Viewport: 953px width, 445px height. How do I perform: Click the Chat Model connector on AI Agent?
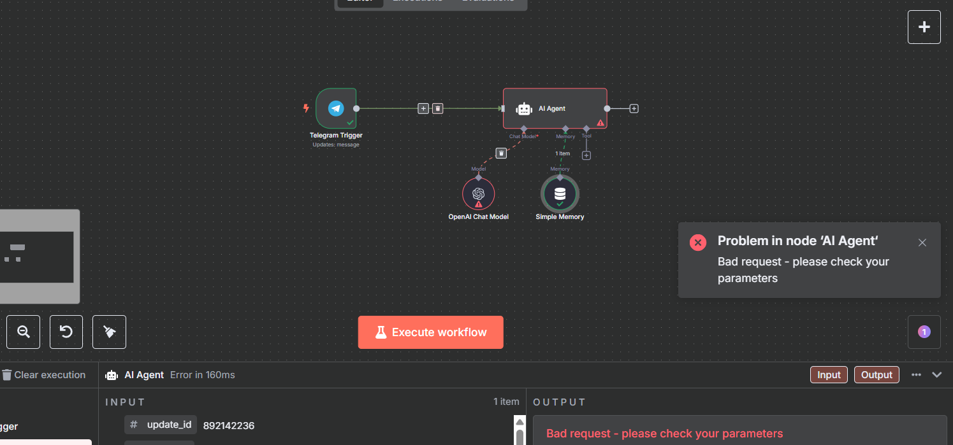point(523,129)
